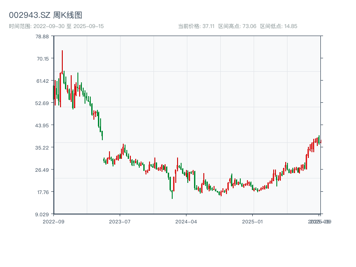
Task: Click the tallest red candlestick reaching 73.06
Action: tap(62, 62)
